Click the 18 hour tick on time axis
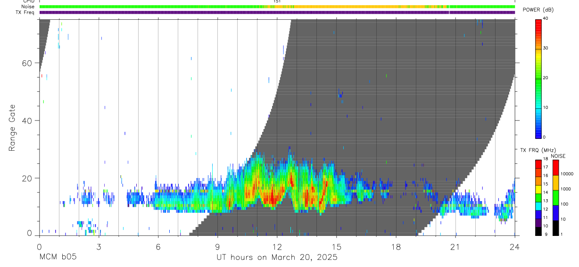This screenshot has width=579, height=267. coord(396,246)
